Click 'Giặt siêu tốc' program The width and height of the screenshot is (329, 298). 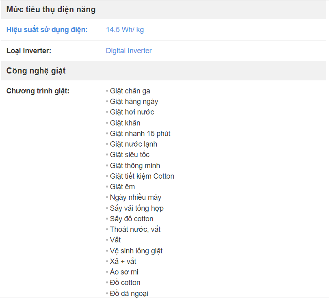tap(130, 155)
